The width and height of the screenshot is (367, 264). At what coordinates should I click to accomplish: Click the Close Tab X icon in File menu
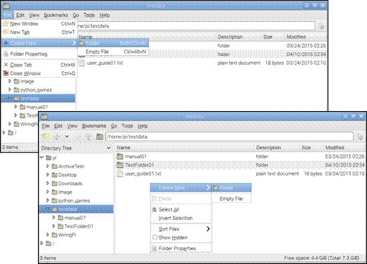[6, 65]
